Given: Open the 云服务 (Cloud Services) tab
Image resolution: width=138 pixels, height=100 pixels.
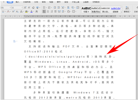Looking at the screenshot, I should tap(86, 2).
